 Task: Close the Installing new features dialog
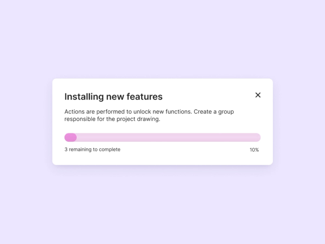[x=258, y=95]
